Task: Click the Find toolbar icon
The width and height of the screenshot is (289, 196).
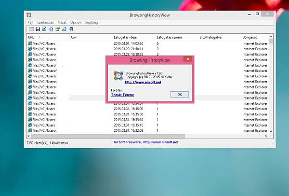Action: 64,29
